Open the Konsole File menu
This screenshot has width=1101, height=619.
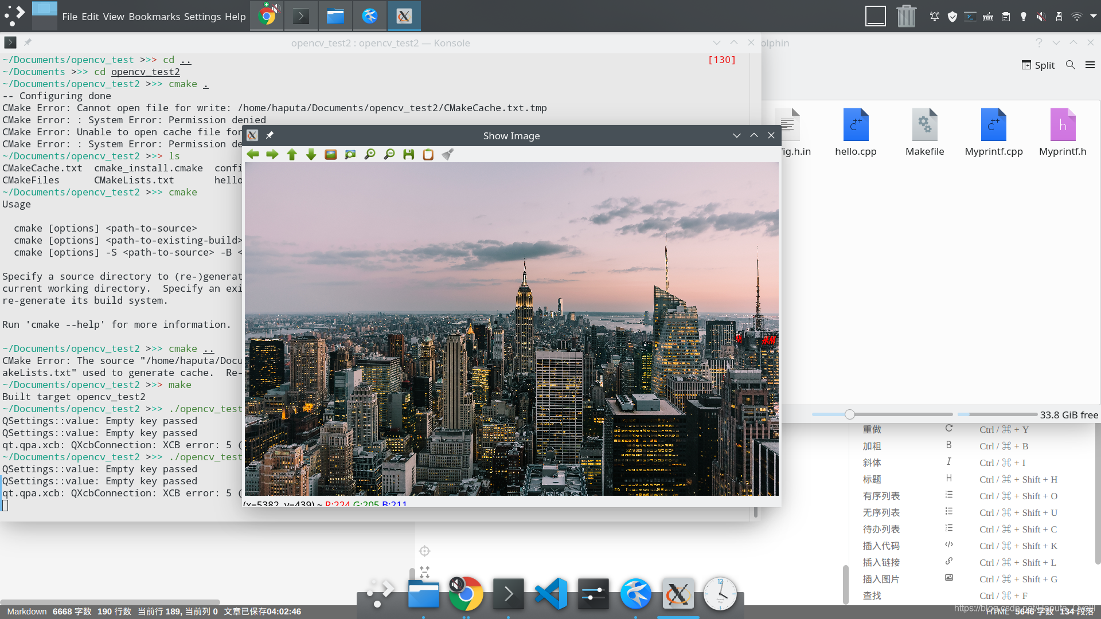click(69, 17)
